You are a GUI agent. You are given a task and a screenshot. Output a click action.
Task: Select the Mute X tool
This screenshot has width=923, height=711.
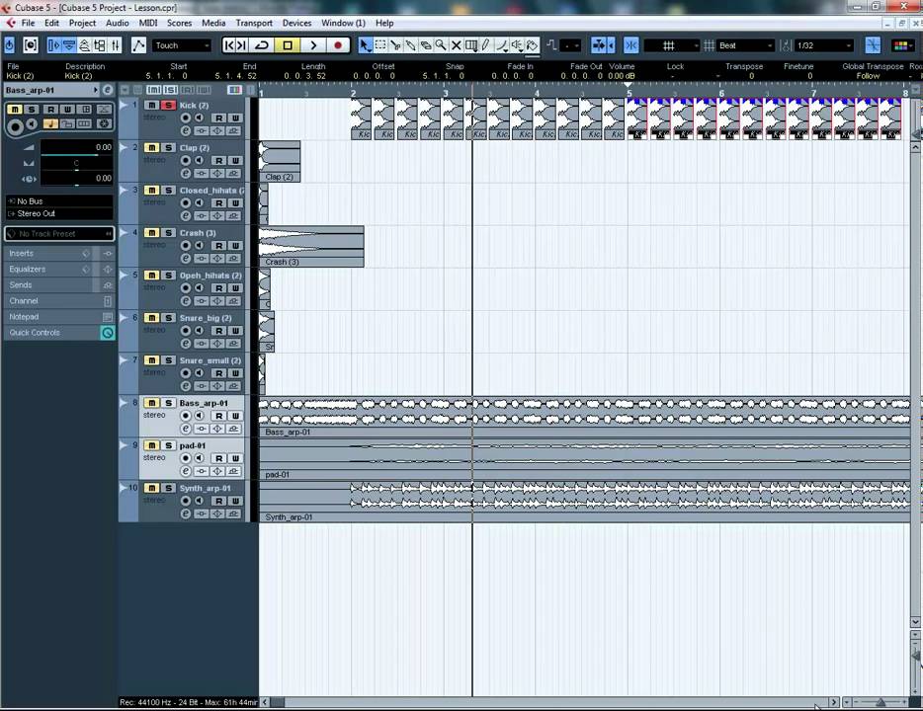coord(456,45)
